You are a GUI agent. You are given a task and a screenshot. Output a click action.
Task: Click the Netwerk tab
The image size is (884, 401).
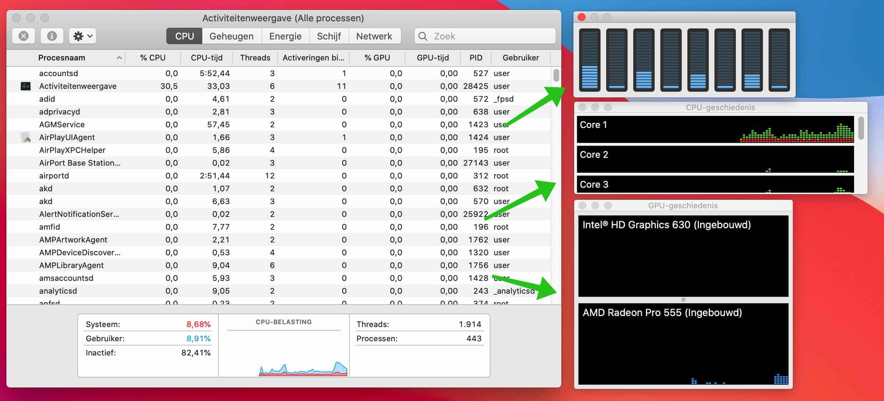point(374,36)
